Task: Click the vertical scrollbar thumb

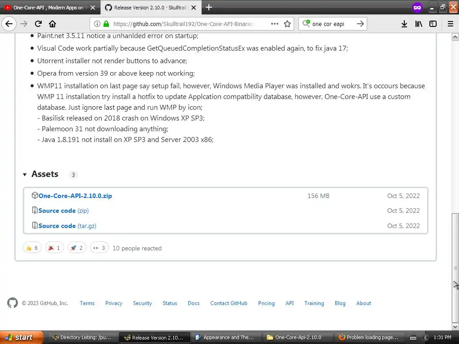Action: (455, 268)
